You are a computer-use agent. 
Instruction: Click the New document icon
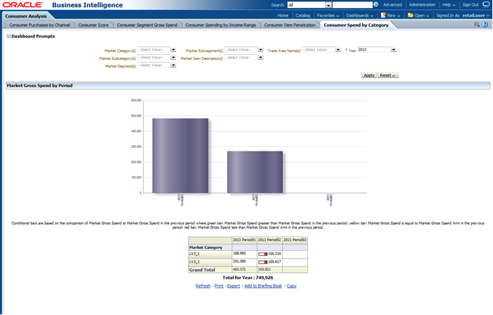point(383,15)
